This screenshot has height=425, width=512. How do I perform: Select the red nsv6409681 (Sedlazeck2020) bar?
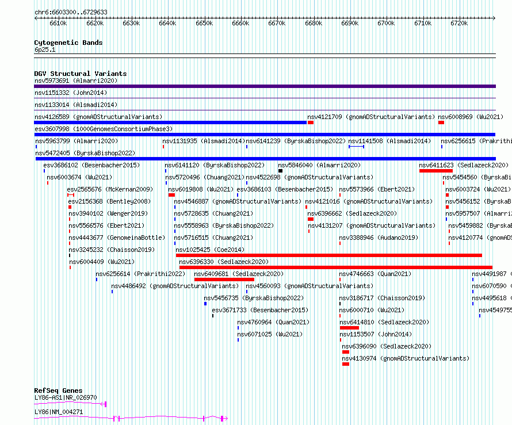tap(224, 279)
